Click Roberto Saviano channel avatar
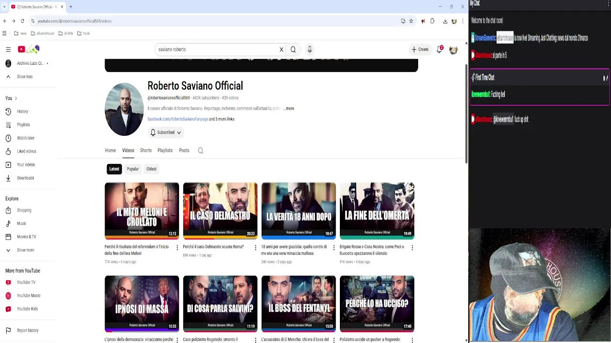The width and height of the screenshot is (611, 343). [124, 110]
